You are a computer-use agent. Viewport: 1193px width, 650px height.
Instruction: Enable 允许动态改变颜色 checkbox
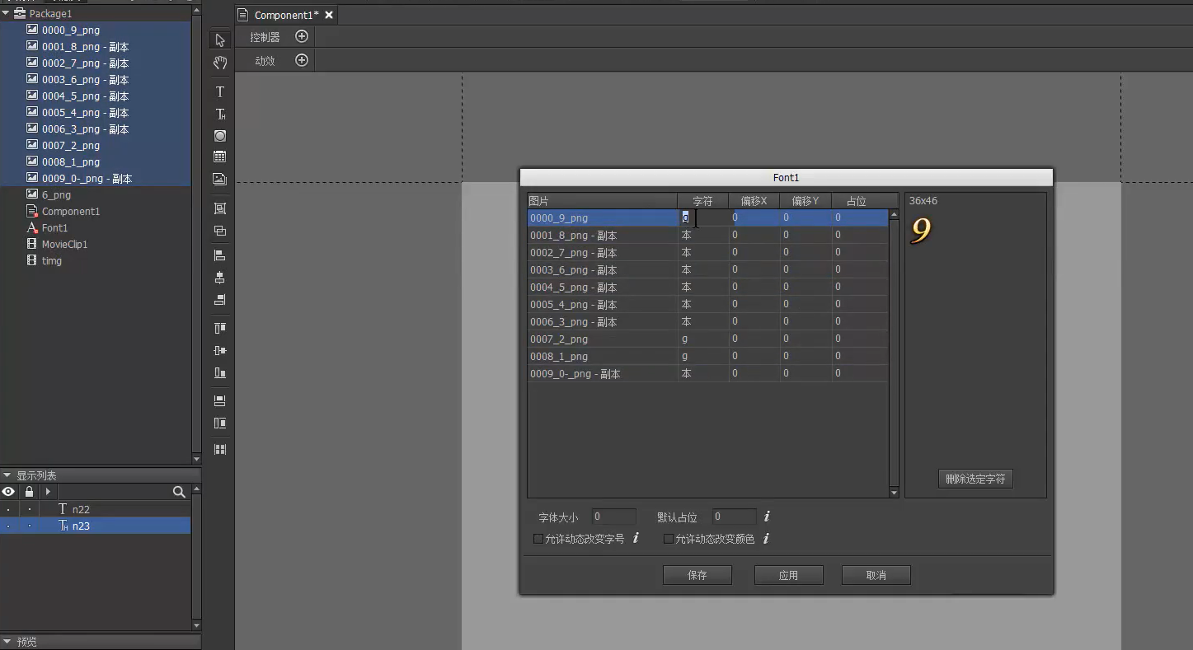(x=668, y=539)
